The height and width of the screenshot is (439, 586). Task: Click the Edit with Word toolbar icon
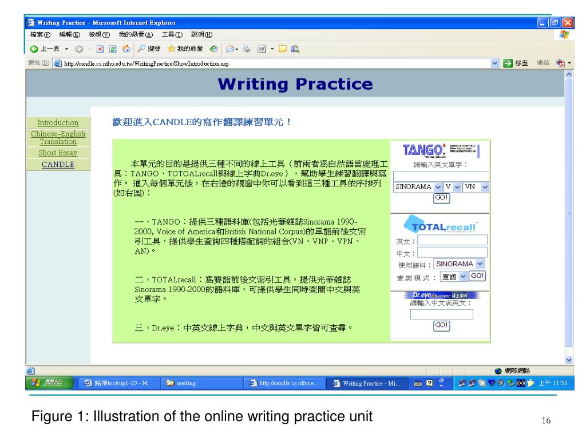click(262, 49)
